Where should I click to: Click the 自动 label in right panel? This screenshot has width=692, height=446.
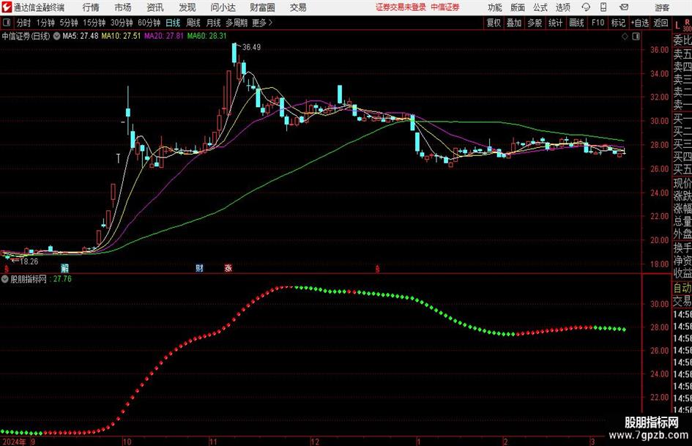pos(682,288)
